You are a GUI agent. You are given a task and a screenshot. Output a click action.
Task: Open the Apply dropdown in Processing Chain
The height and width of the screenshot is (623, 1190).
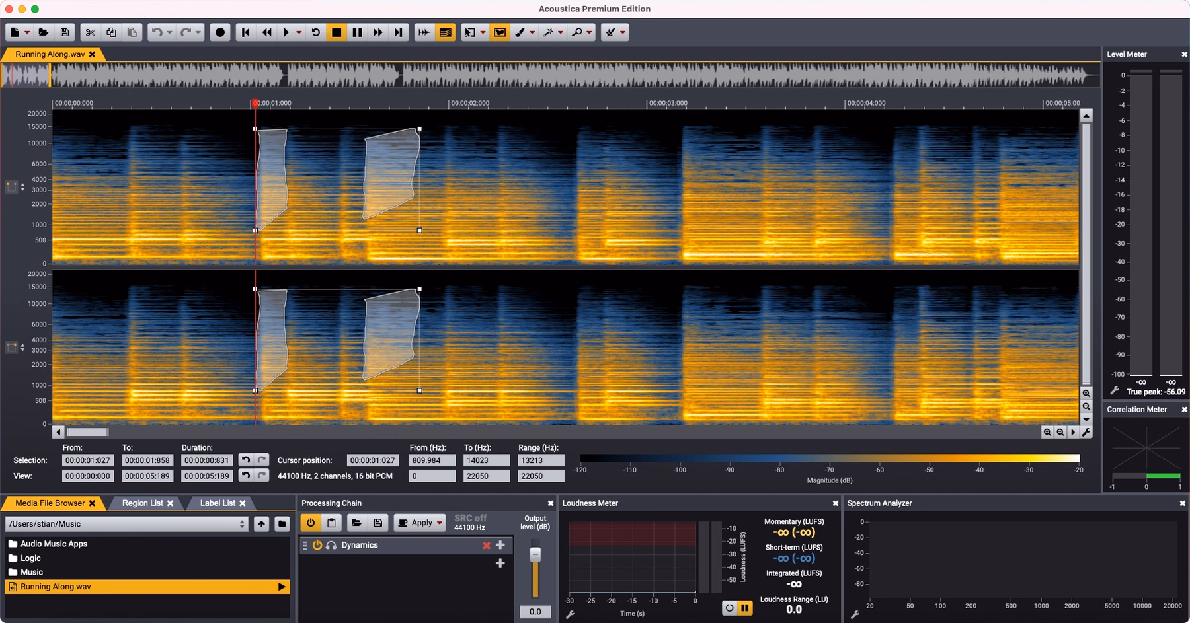(x=440, y=523)
